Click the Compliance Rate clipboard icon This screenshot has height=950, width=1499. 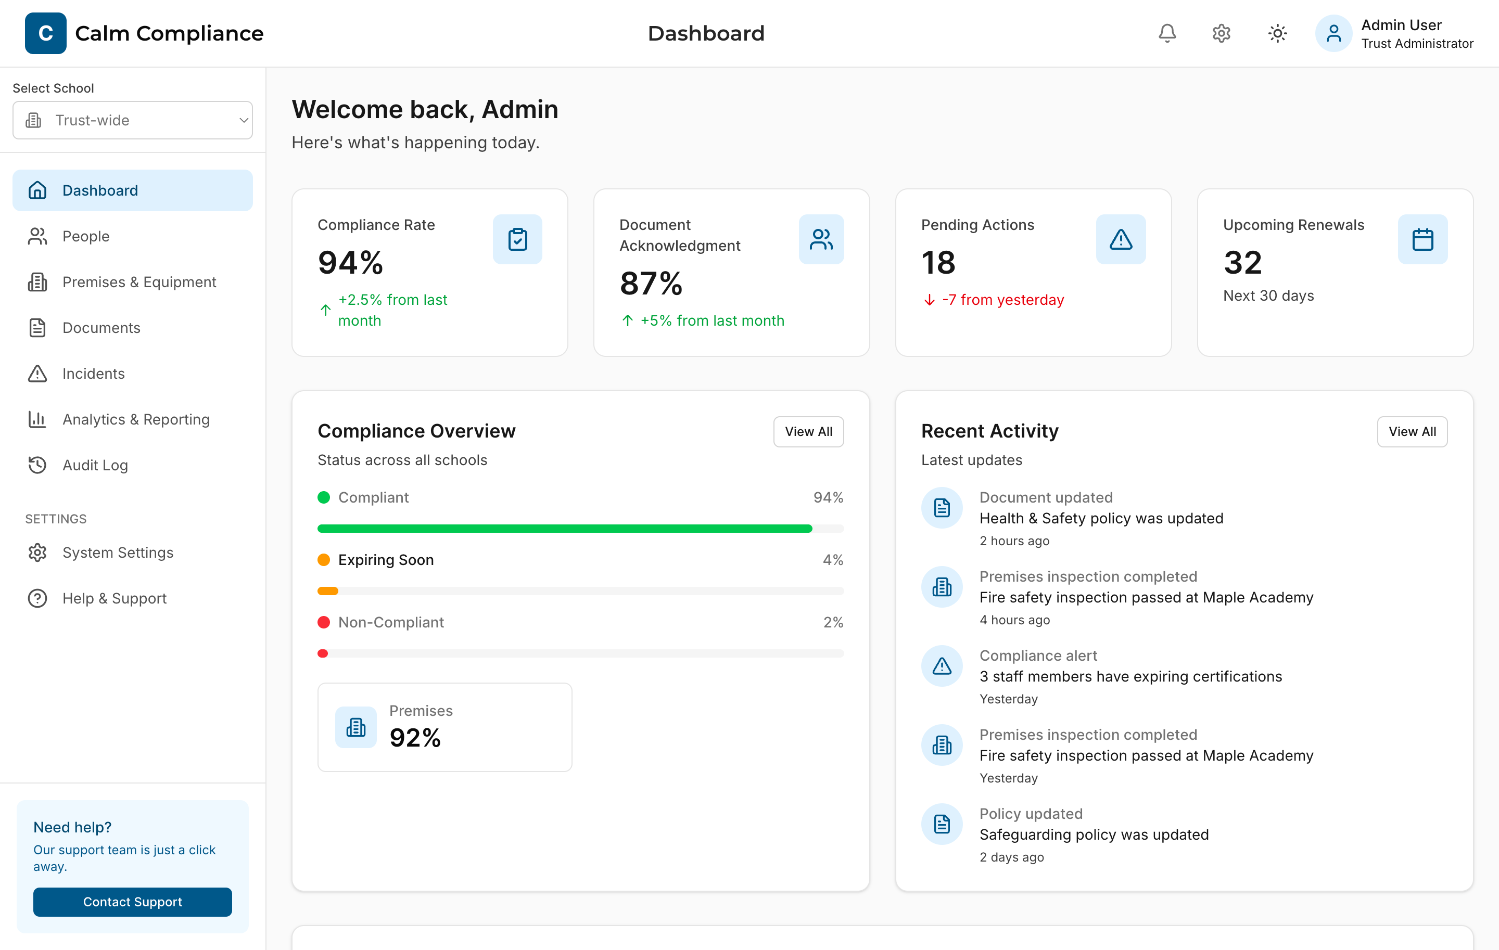[517, 239]
